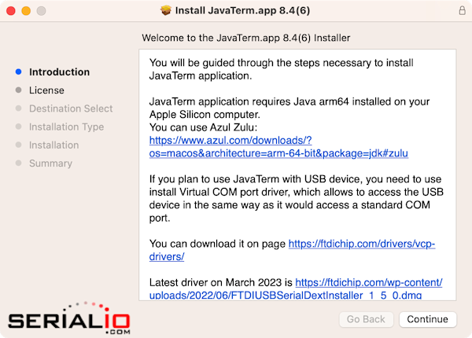Select the Installation Type step
Viewport: 472px width, 338px height.
pyautogui.click(x=67, y=127)
